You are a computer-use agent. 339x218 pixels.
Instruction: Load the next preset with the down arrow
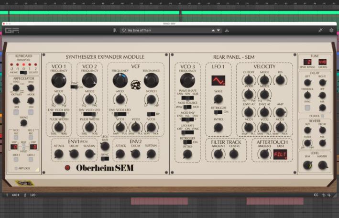[x=219, y=31]
